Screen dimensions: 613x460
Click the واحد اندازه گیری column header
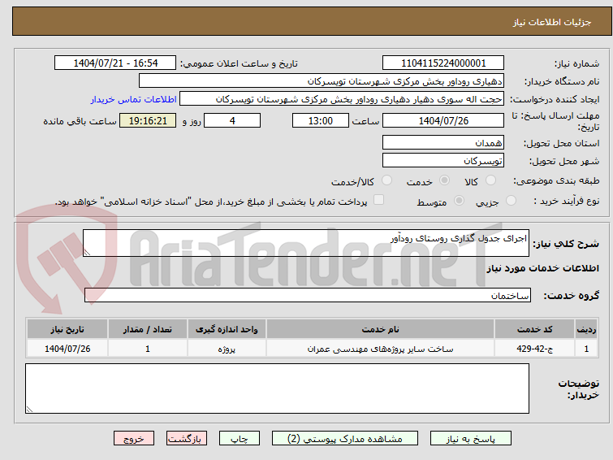click(227, 329)
